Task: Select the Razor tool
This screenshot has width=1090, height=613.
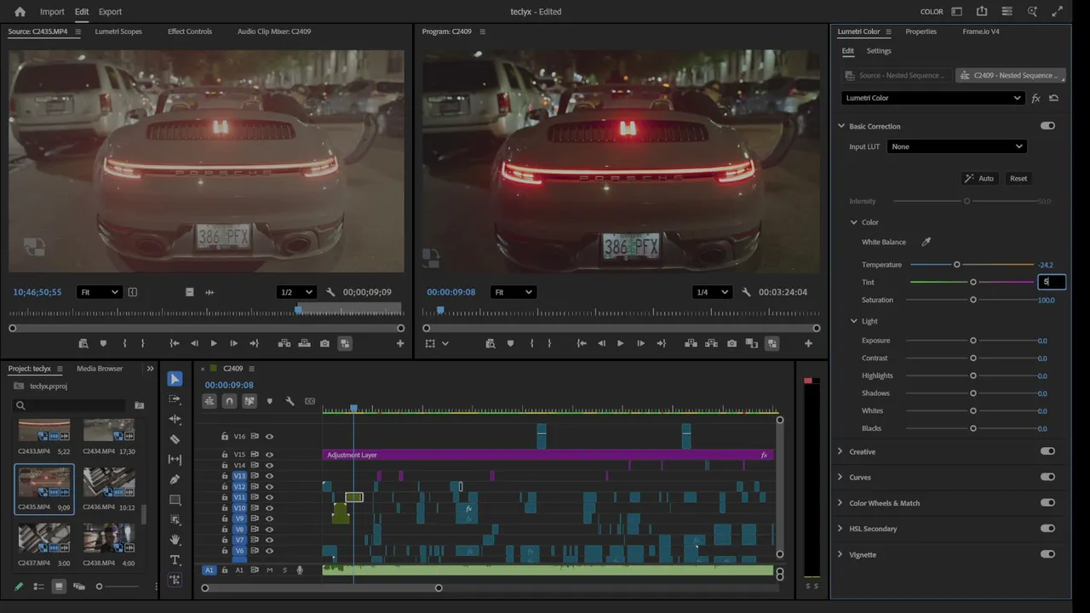Action: pos(175,439)
